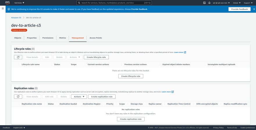Click Create lifecycle rule in toolbar
The width and height of the screenshot is (256, 130).
[x=96, y=57]
